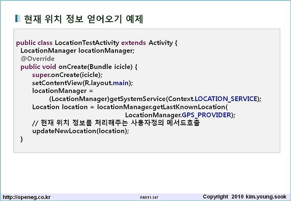
Task: Select 'super.onCreate(icicle);' line
Action: click(x=67, y=75)
